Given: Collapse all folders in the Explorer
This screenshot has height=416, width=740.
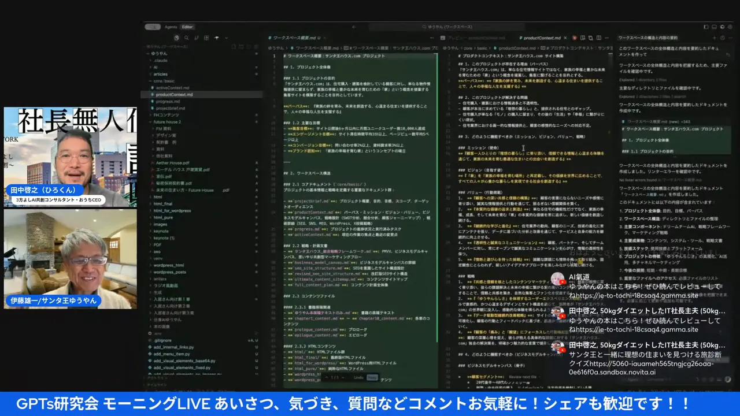Looking at the screenshot, I should coord(256,47).
